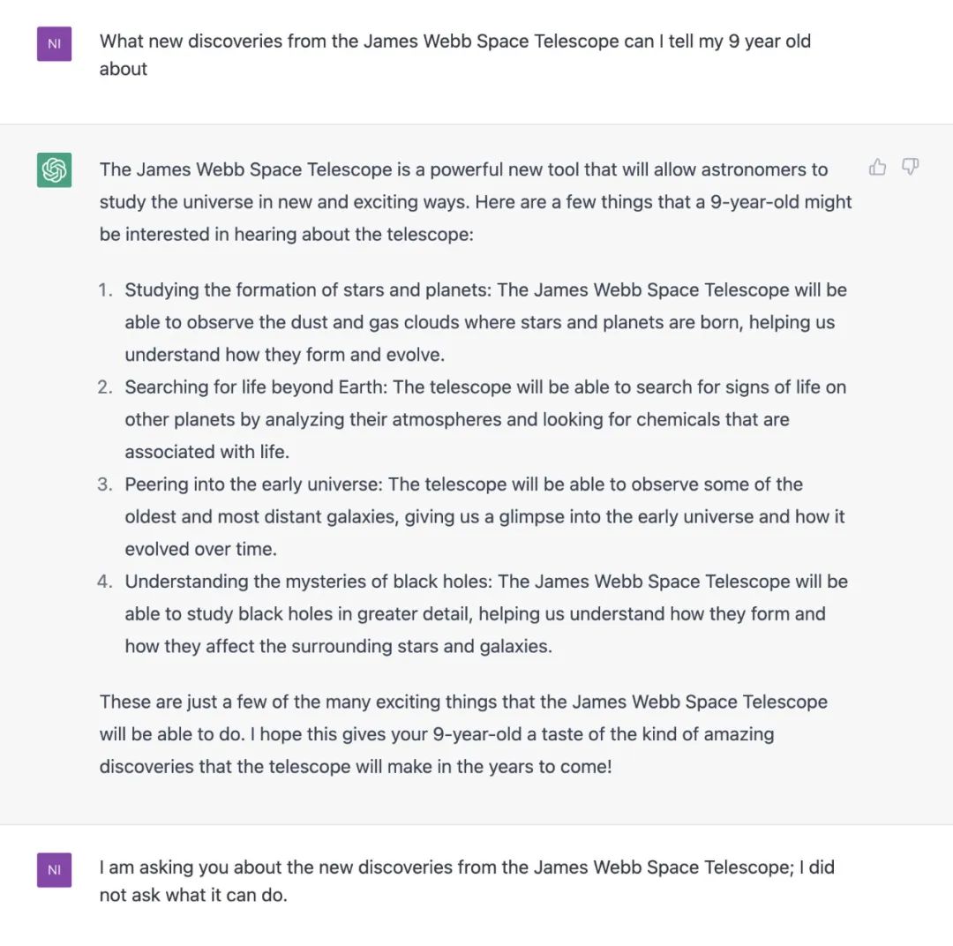Click the response's intro paragraph about a powerful new tool
This screenshot has height=946, width=953.
click(475, 202)
